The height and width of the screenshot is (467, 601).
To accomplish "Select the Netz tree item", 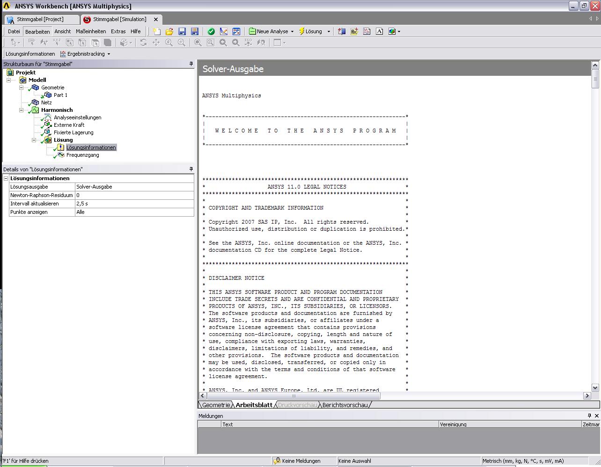I will [x=46, y=102].
